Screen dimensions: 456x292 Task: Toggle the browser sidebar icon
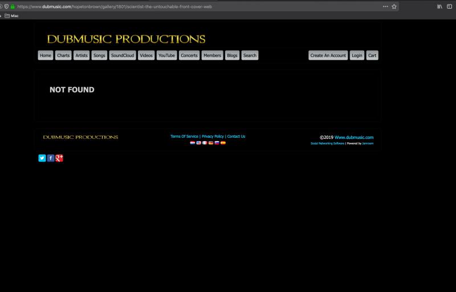(450, 6)
